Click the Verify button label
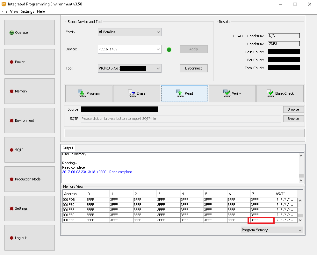This screenshot has width=317, height=255. [236, 93]
